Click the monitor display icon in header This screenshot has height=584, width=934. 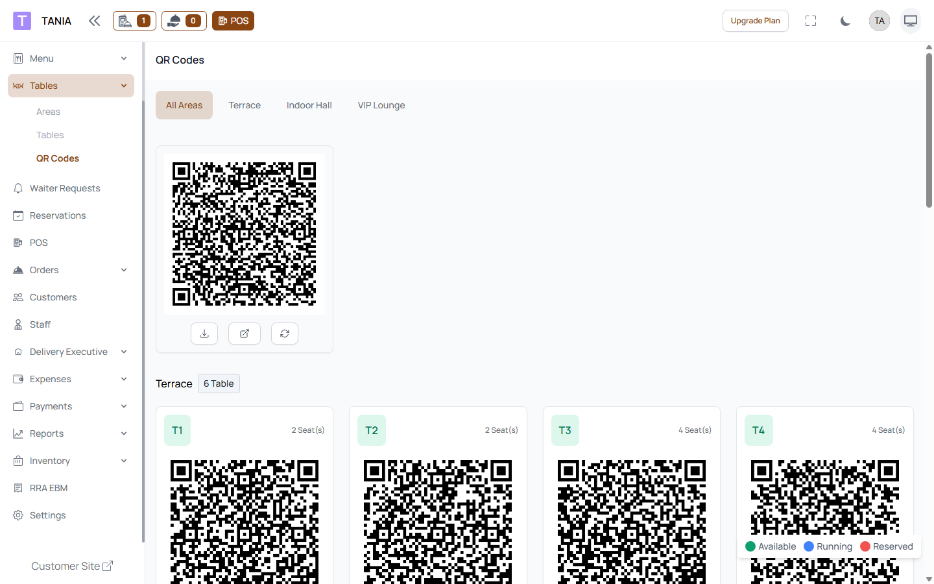point(911,21)
